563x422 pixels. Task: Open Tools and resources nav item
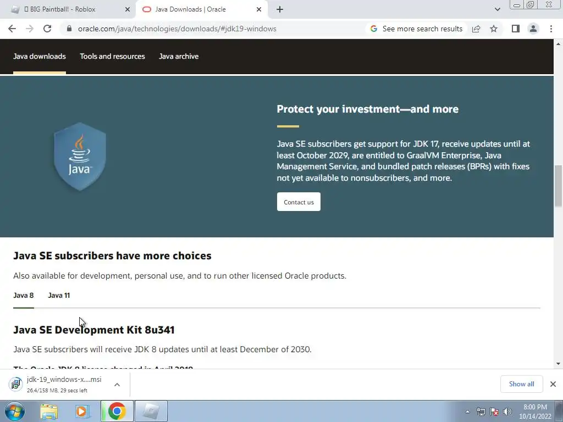(112, 57)
